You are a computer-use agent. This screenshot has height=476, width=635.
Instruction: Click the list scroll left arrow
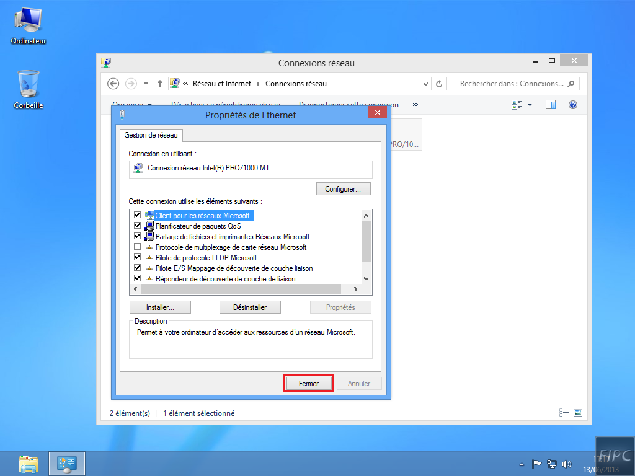135,289
